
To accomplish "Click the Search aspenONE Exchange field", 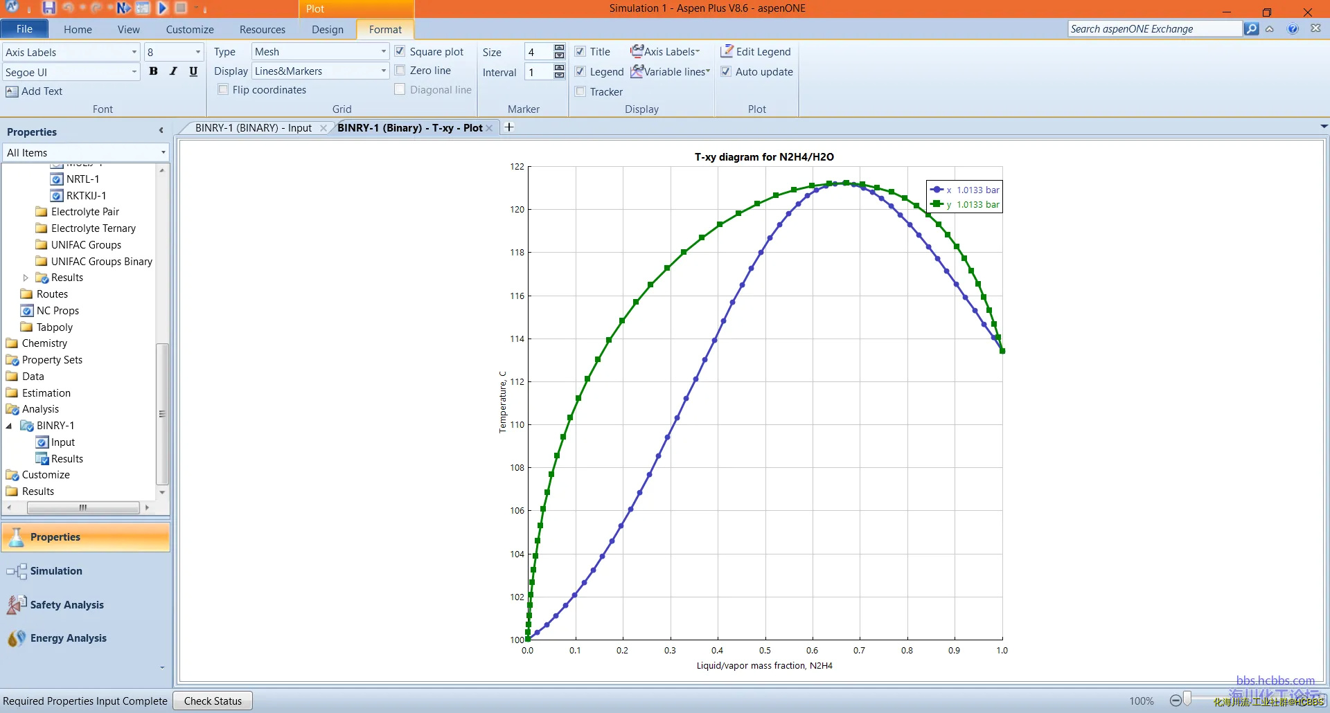I will coord(1155,29).
